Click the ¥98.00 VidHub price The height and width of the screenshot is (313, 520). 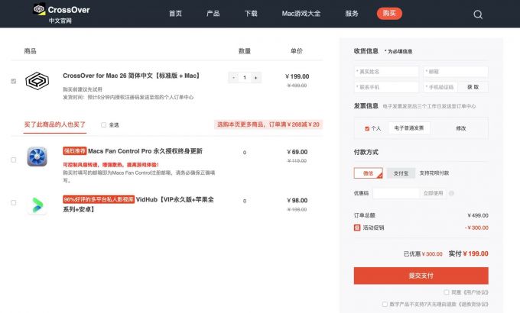(297, 200)
